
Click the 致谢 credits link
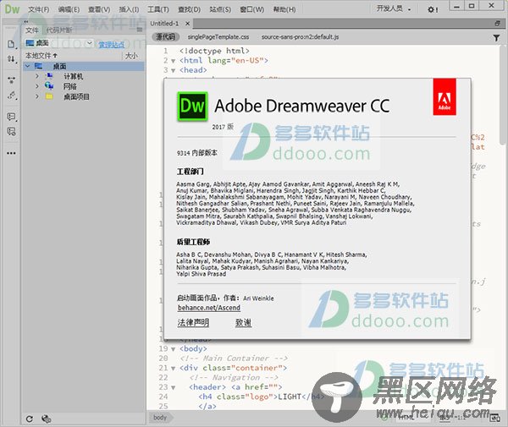243,322
